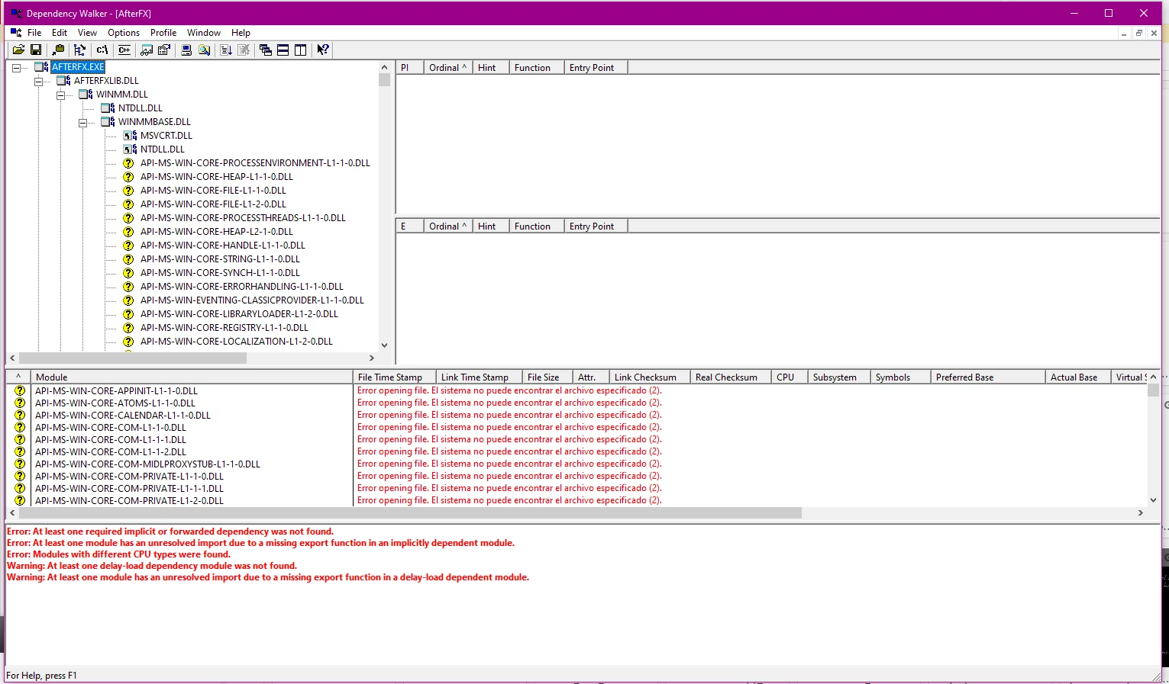Open the Help menu
This screenshot has height=684, width=1169.
pyautogui.click(x=241, y=33)
